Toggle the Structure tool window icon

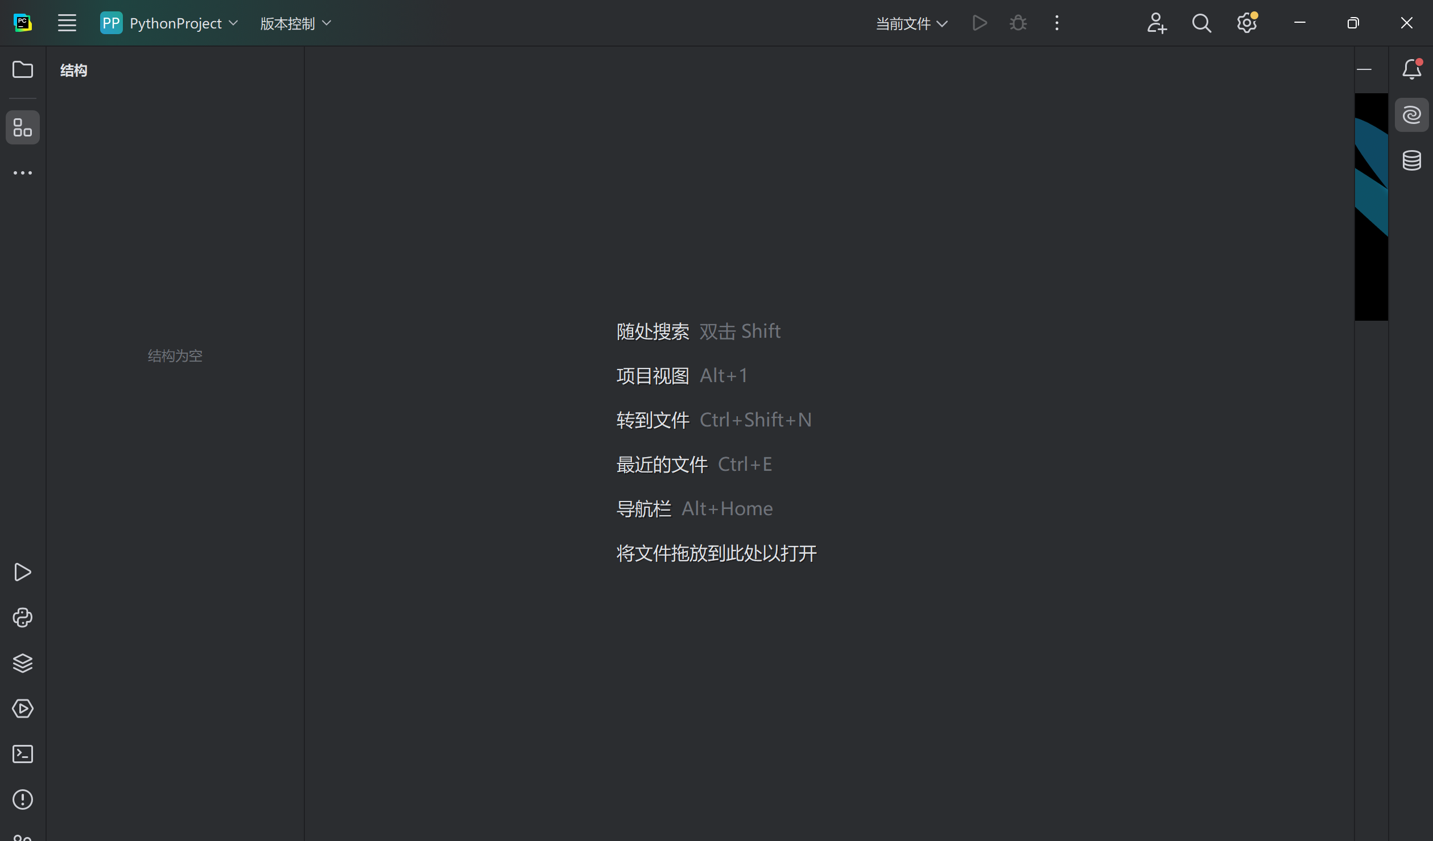23,127
